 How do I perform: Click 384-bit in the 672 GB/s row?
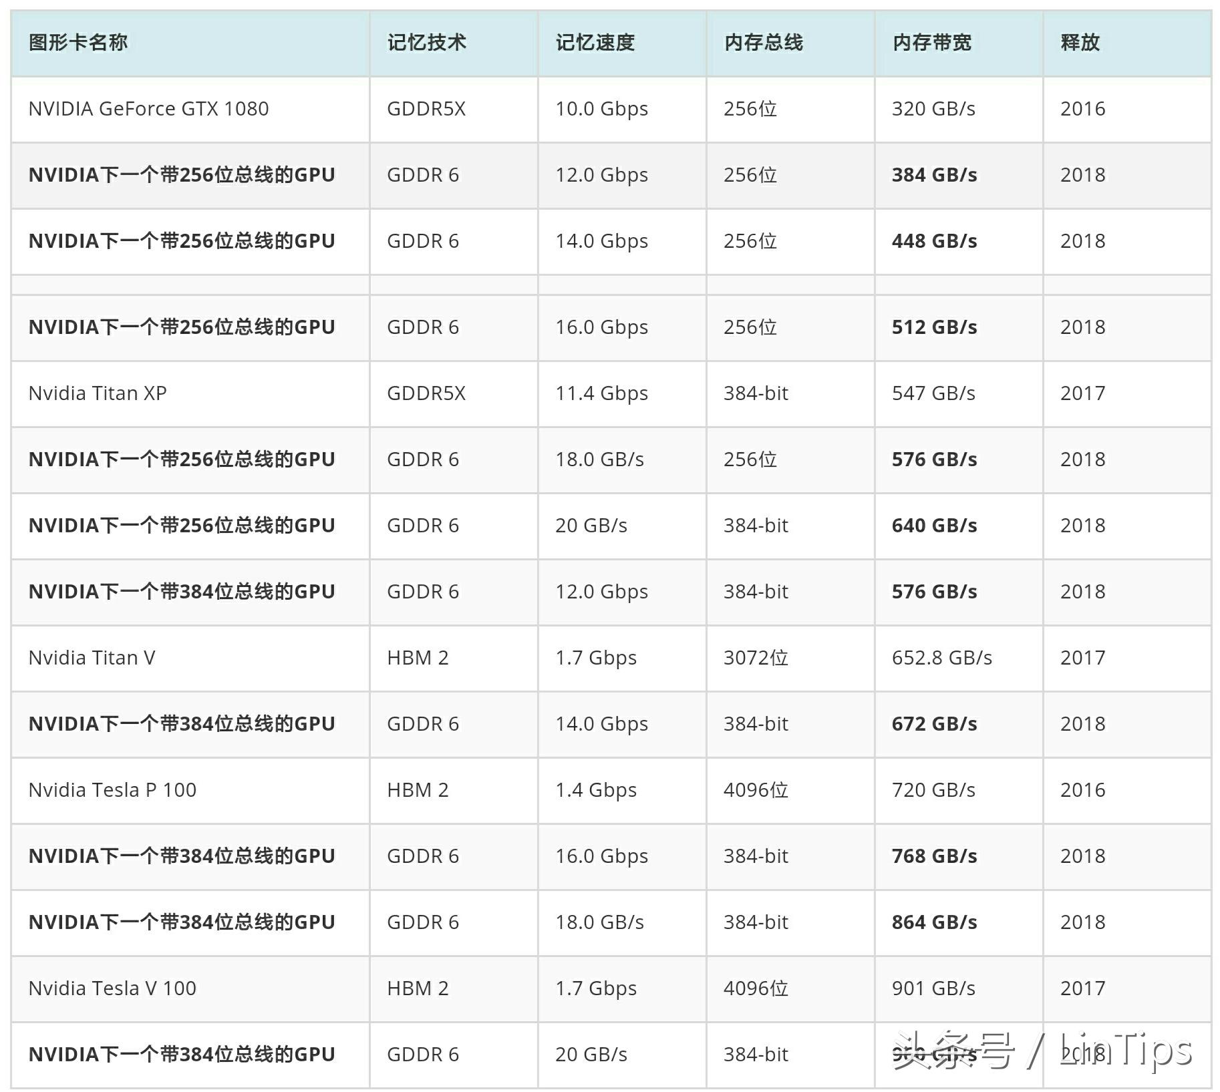[x=756, y=724]
